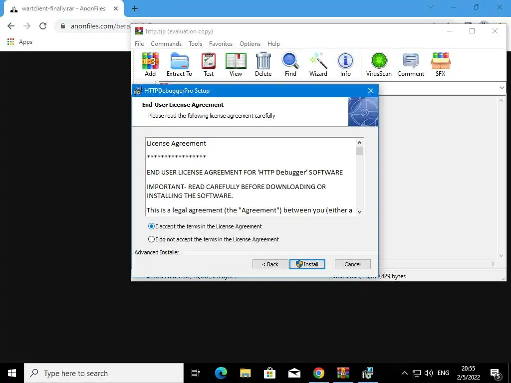Open a new Chrome tab
511x383 pixels.
coord(135,9)
